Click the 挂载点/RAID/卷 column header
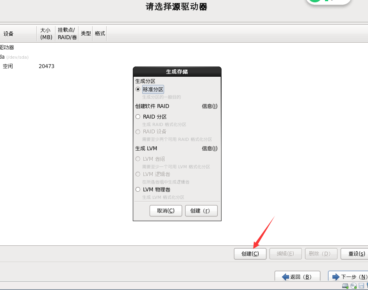 point(67,34)
